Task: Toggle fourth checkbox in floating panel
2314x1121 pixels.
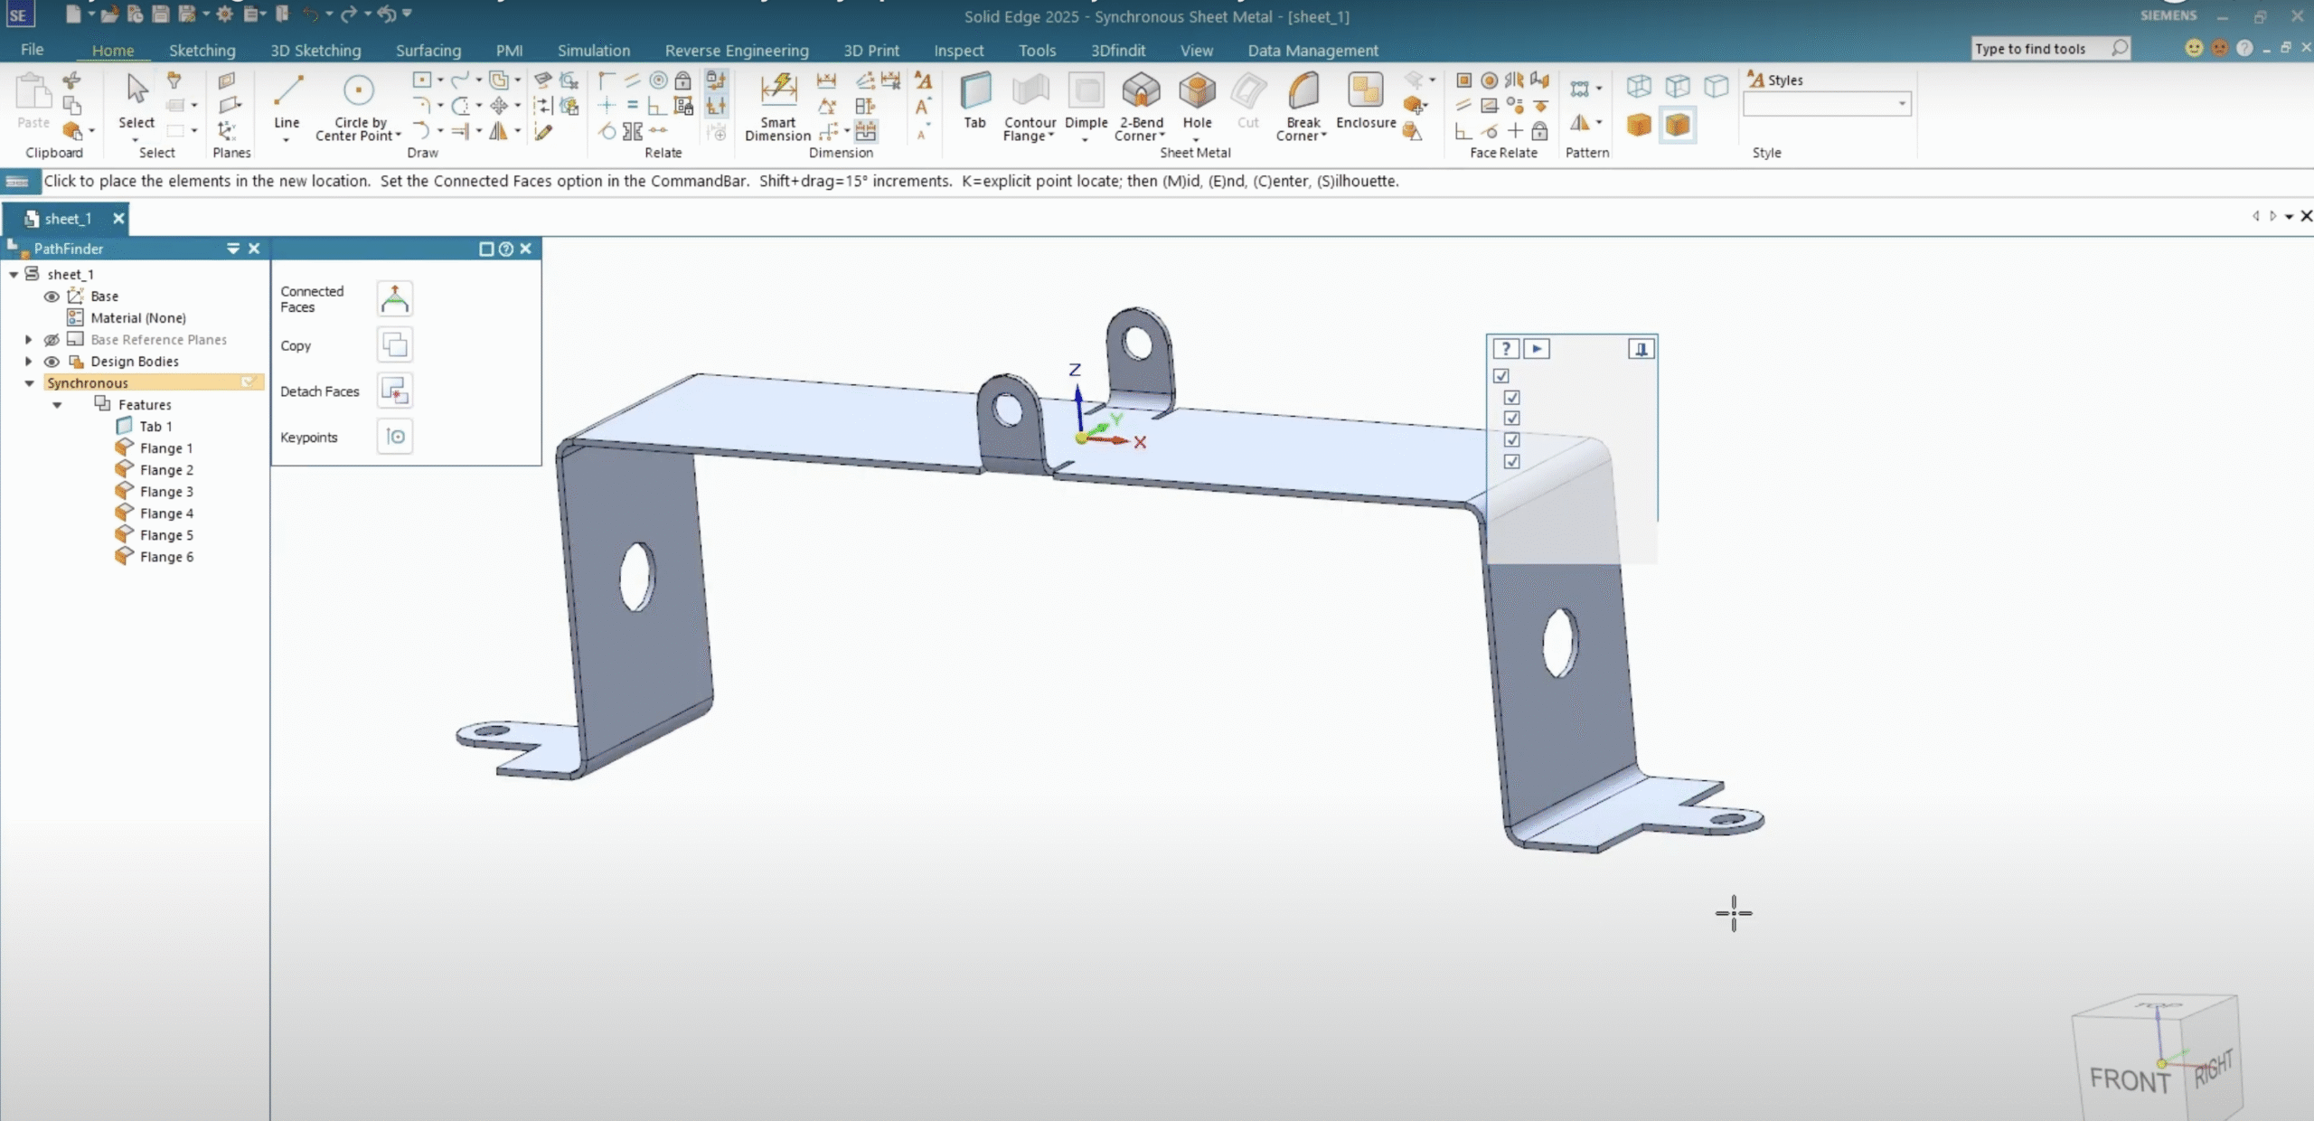Action: point(1511,440)
